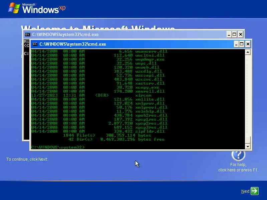Click the xolehlp.dll line

click(x=98, y=111)
